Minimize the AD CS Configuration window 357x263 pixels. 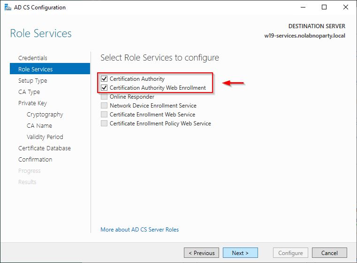[303, 8]
